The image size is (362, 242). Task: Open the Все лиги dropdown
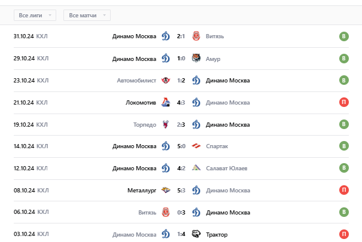pyautogui.click(x=35, y=15)
